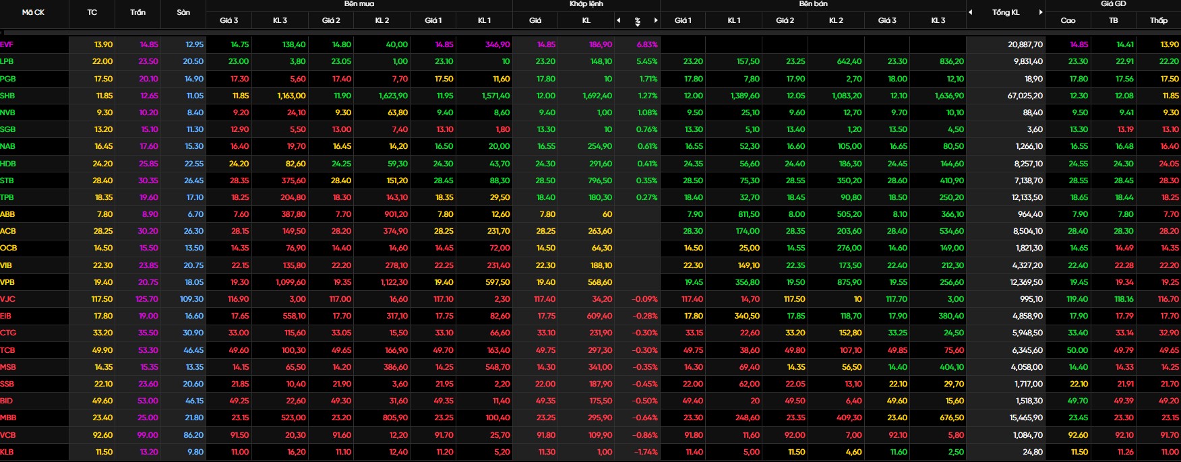The image size is (1181, 462).
Task: Click the Sàn column header
Action: pos(183,12)
